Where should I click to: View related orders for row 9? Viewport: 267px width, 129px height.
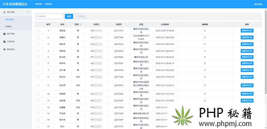point(247,85)
